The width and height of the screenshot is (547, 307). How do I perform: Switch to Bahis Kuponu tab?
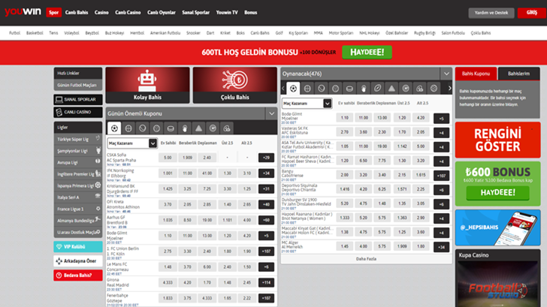tap(476, 74)
